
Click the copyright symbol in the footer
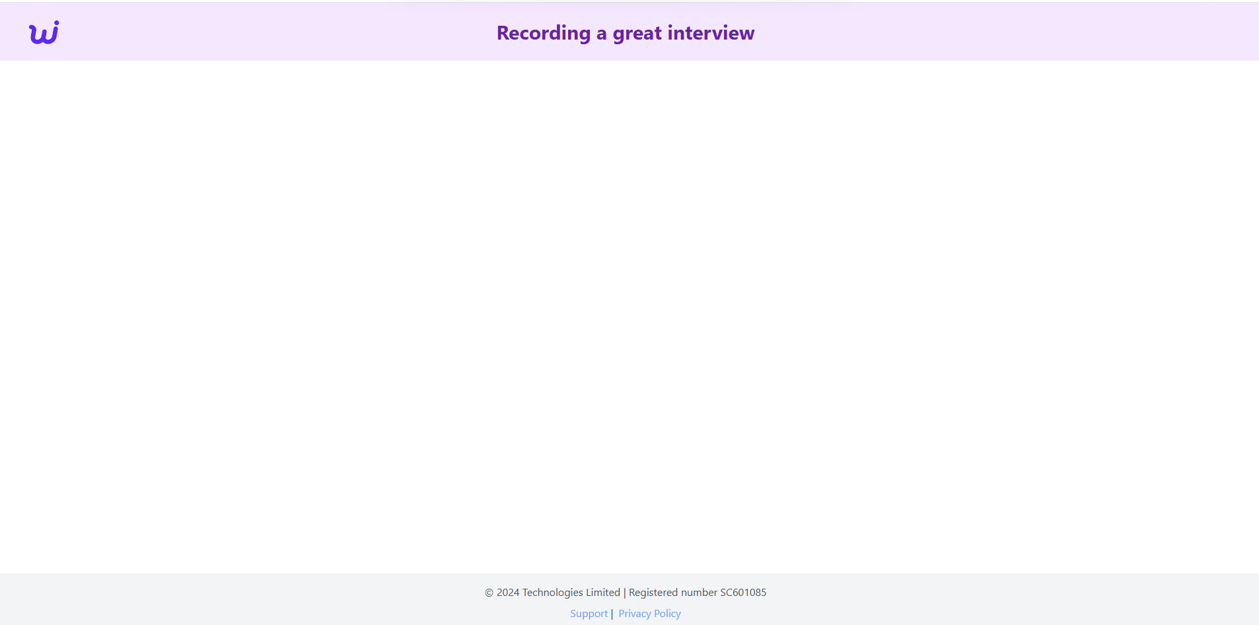click(x=489, y=593)
